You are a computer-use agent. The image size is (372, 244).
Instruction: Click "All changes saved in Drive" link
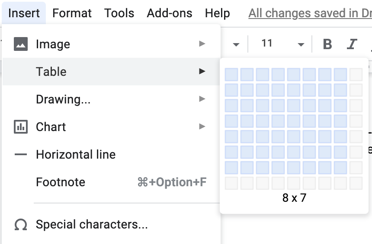(x=310, y=13)
